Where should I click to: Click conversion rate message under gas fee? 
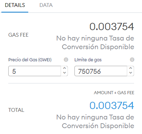pyautogui.click(x=95, y=43)
